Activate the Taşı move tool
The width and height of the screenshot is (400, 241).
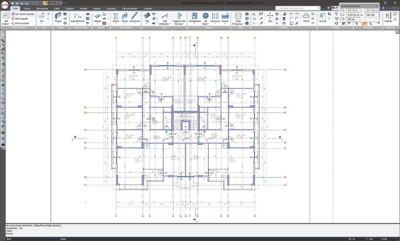click(270, 17)
